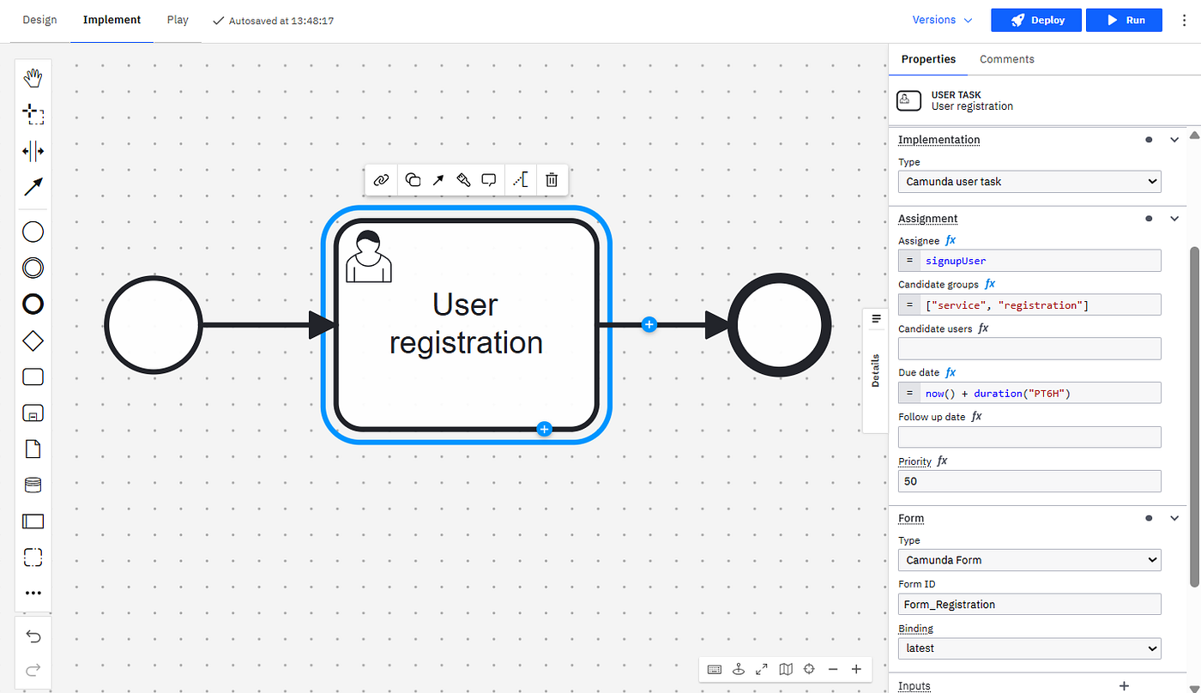1201x693 pixels.
Task: Deploy the process
Action: [x=1037, y=21]
